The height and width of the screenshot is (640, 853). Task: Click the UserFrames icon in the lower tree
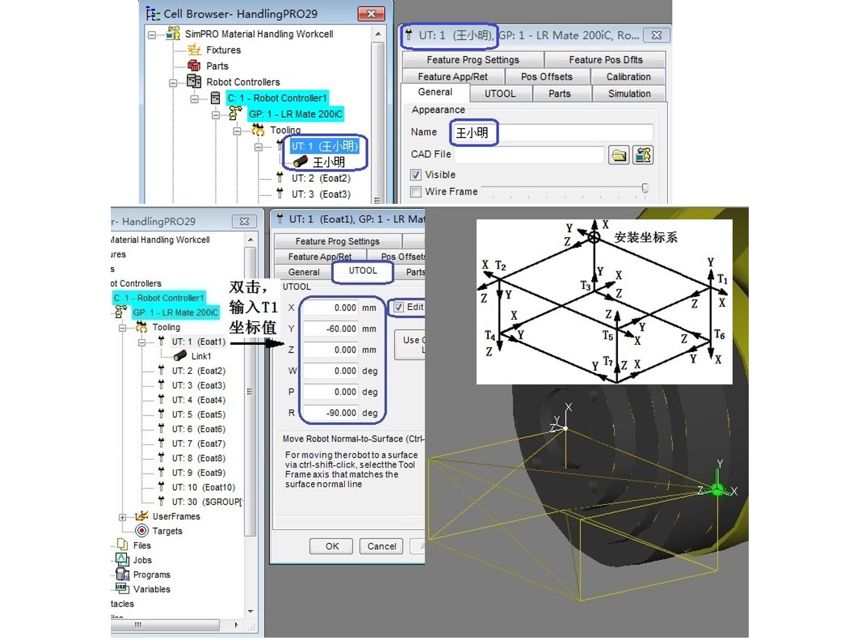[142, 516]
